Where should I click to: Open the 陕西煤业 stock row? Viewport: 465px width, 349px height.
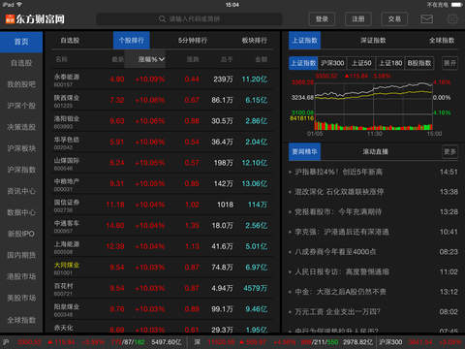click(x=162, y=100)
